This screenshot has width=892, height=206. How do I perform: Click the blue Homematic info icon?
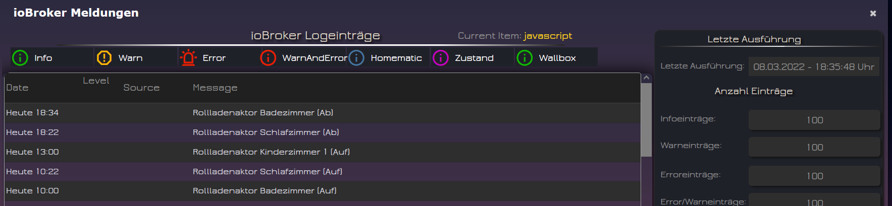pos(356,58)
